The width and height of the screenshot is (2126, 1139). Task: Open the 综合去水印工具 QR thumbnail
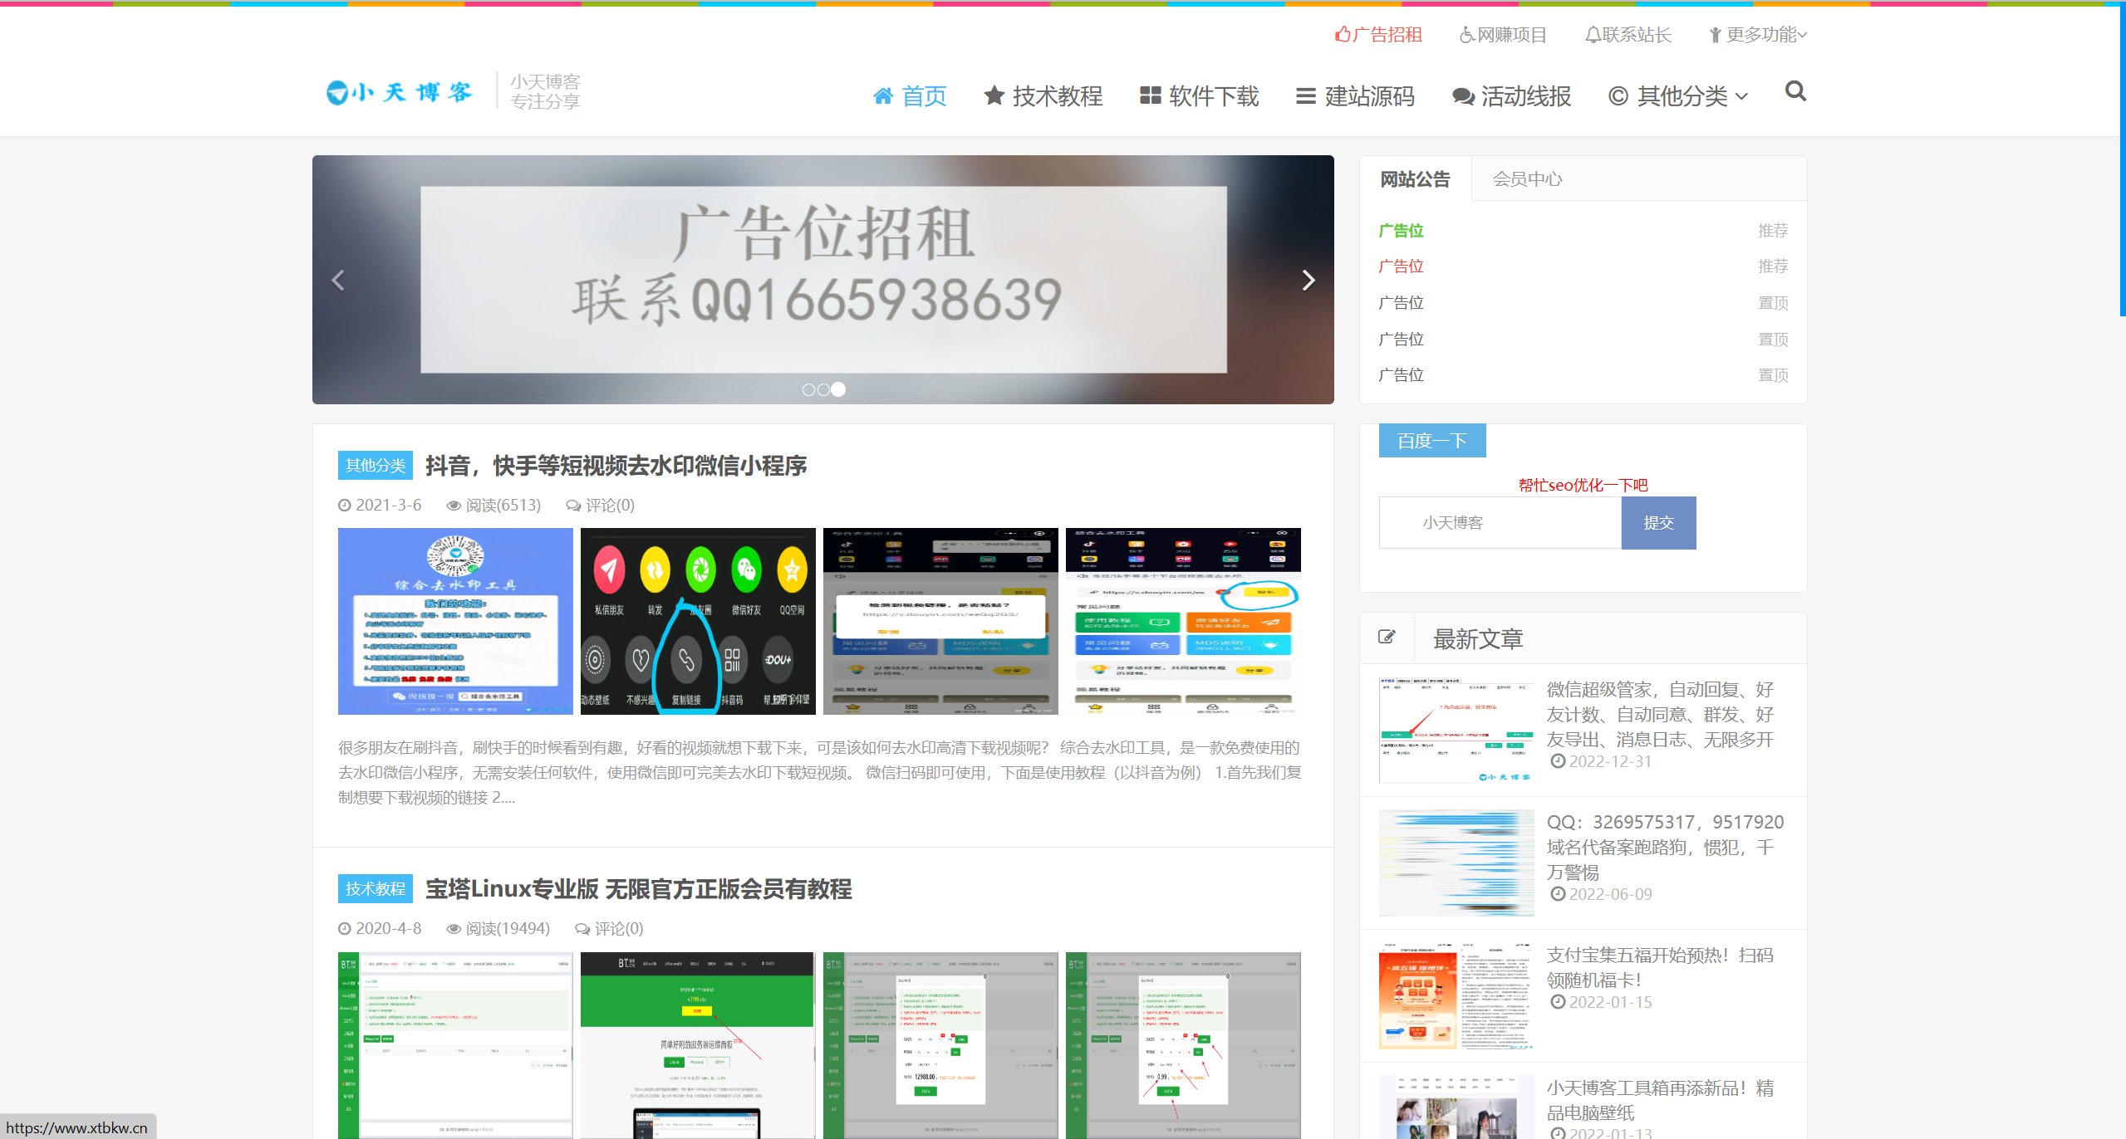(455, 621)
